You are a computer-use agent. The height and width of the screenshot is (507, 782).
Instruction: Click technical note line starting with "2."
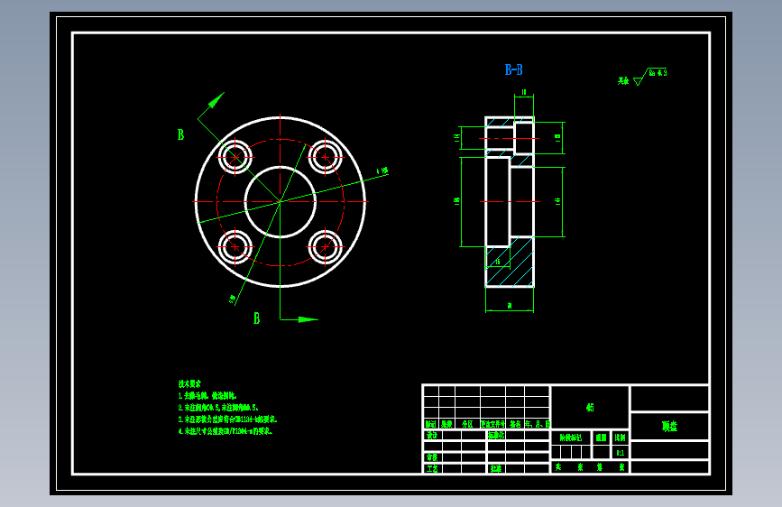(218, 407)
